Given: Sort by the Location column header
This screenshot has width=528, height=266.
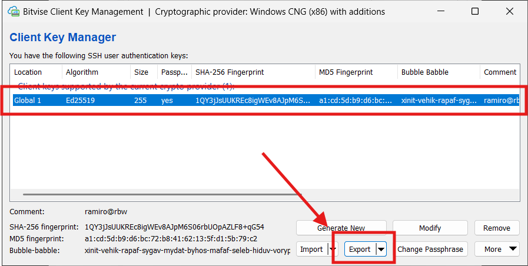Looking at the screenshot, I should coord(36,72).
